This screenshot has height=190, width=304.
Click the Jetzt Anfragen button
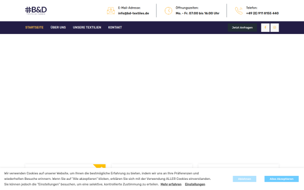[x=242, y=27]
